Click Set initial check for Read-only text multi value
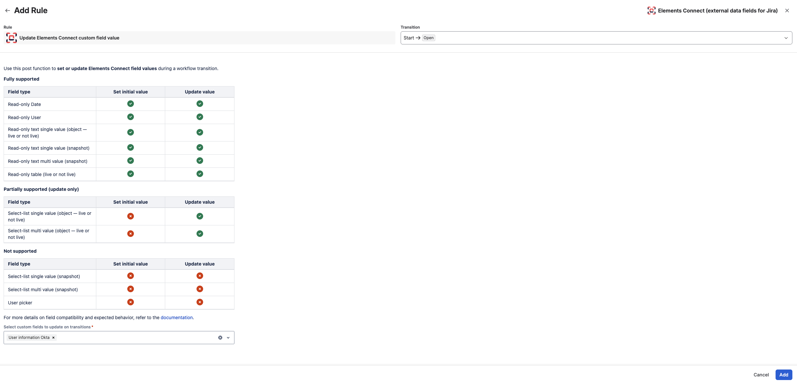 (131, 161)
